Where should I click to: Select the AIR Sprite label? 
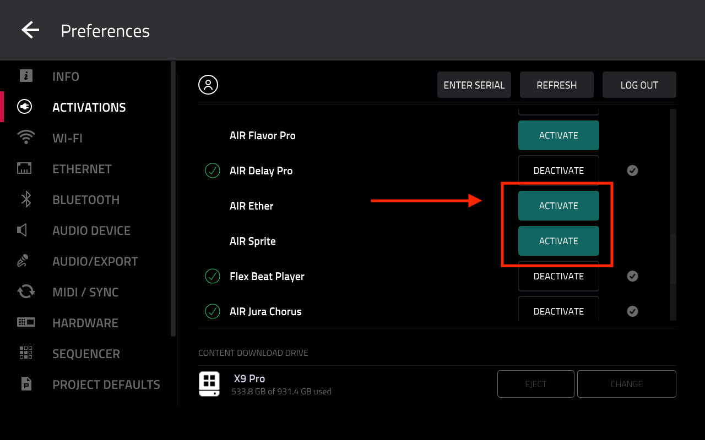(253, 241)
